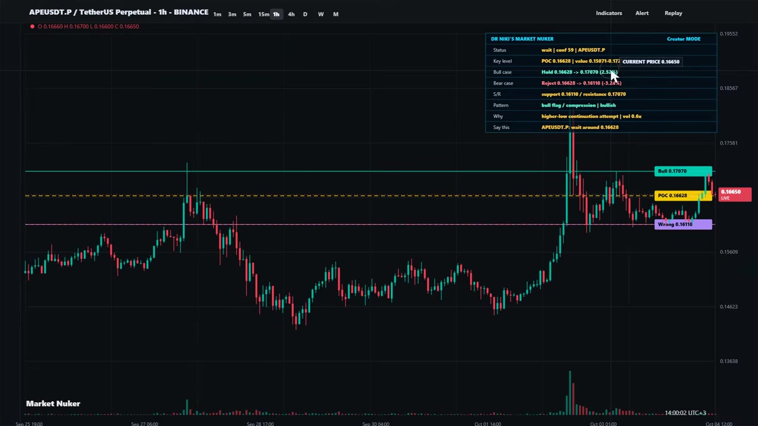Select the 15m timeframe
The image size is (758, 426).
264,14
